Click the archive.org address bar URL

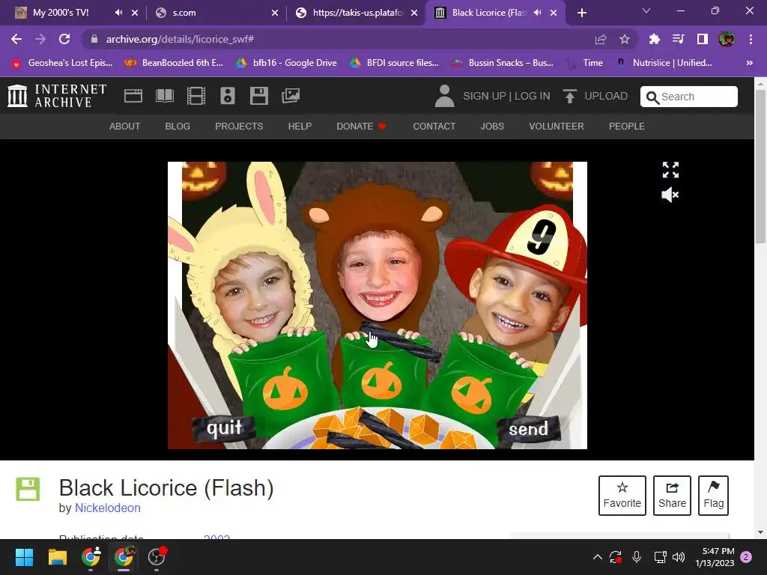point(180,39)
